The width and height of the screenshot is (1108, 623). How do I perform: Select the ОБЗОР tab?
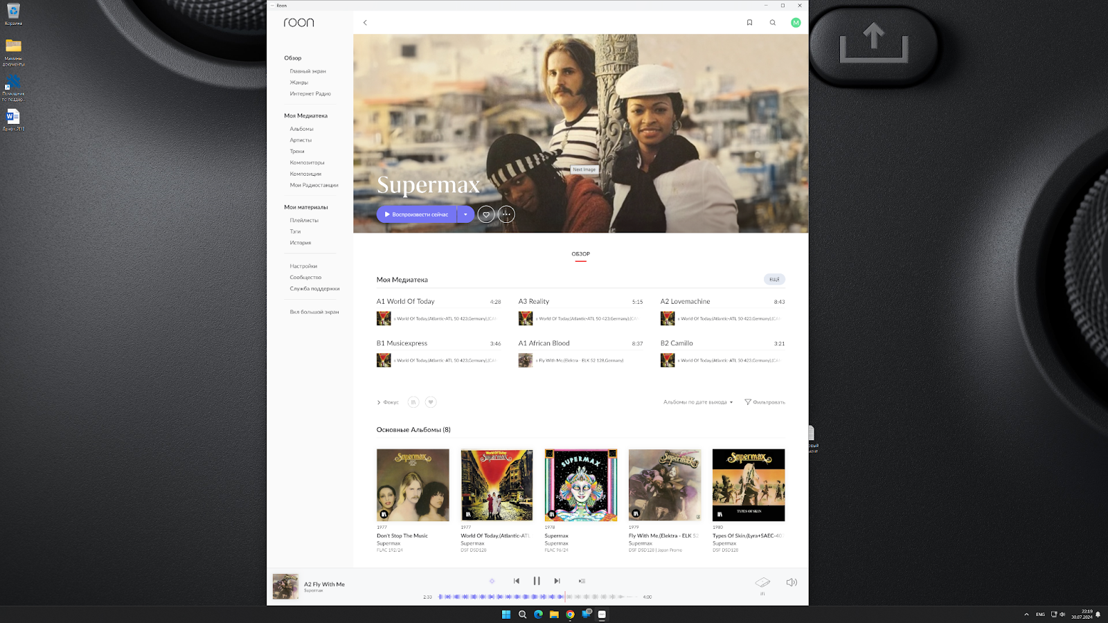(x=581, y=254)
